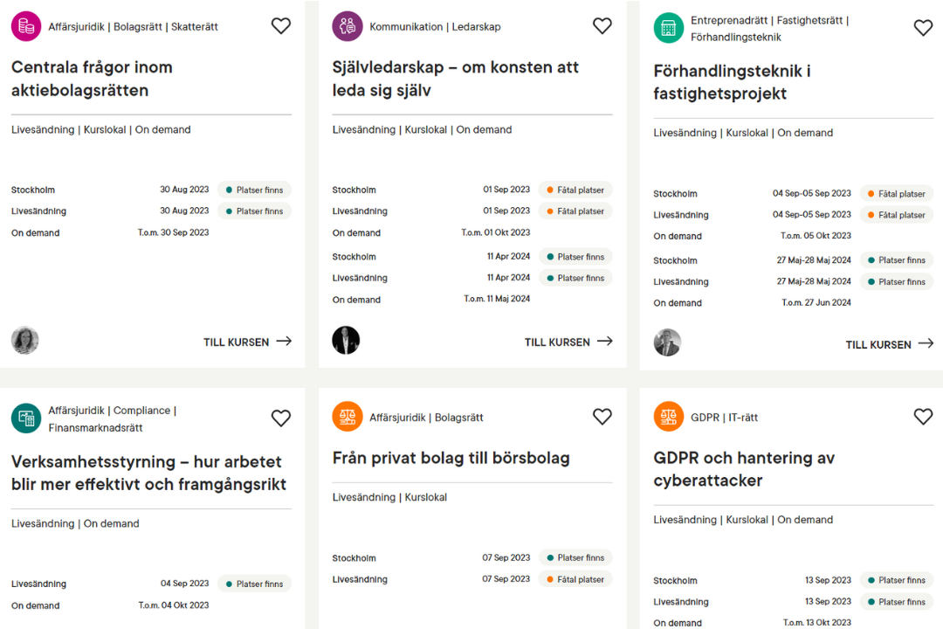Click the GDPR och hantering av cyberattacker heading
The height and width of the screenshot is (629, 943).
click(744, 469)
